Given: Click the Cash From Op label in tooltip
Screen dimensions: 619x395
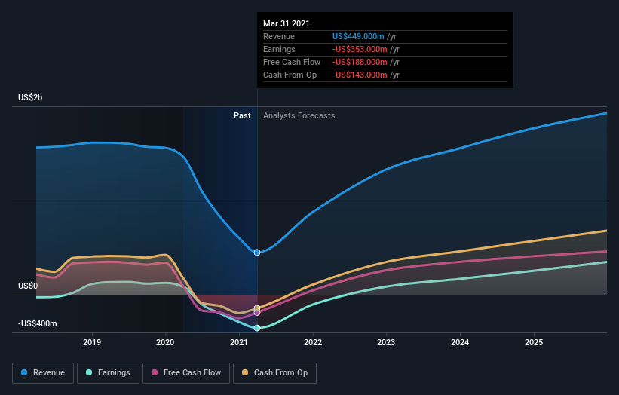Looking at the screenshot, I should click(x=290, y=75).
